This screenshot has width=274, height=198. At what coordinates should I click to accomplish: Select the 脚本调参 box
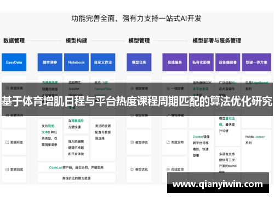(50, 62)
